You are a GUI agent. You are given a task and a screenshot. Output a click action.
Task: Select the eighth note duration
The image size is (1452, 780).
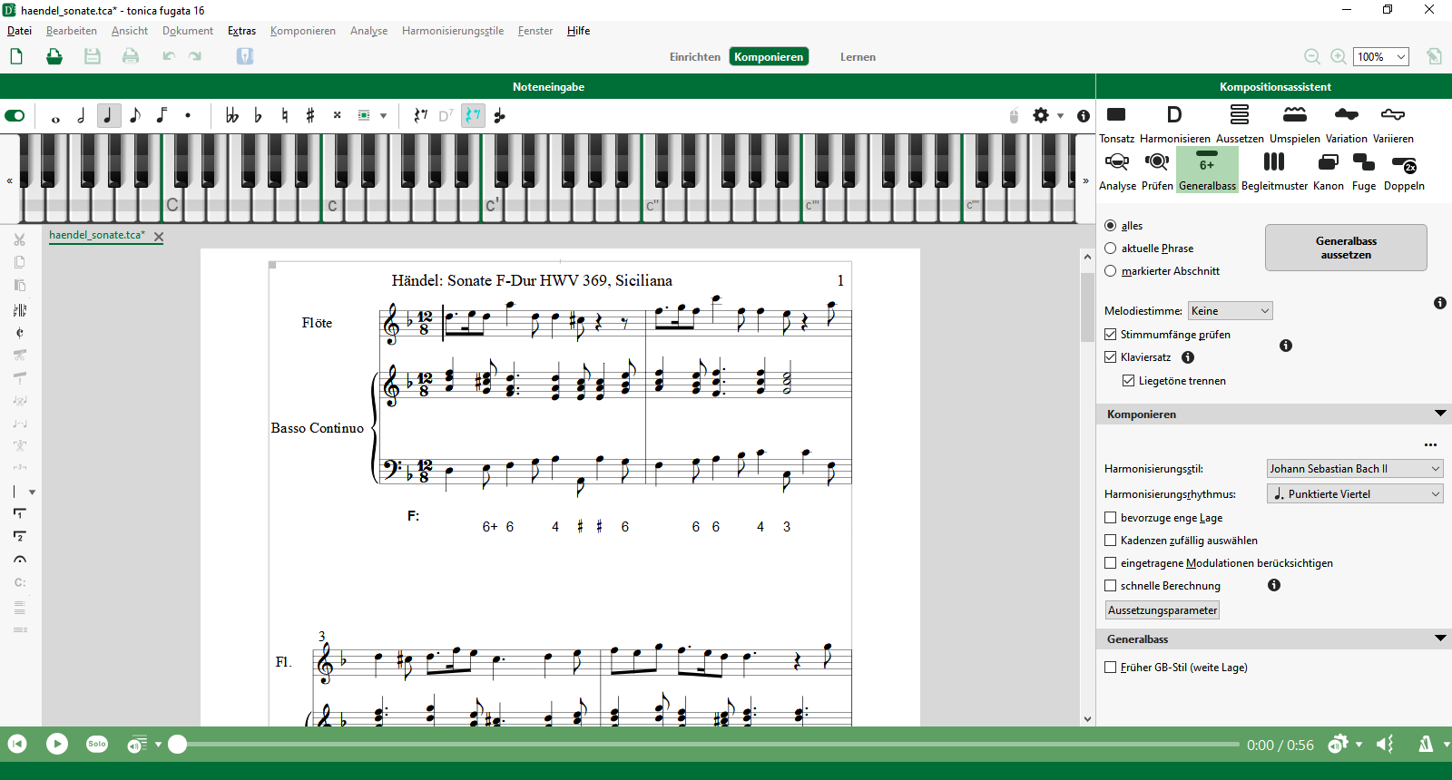(x=135, y=116)
